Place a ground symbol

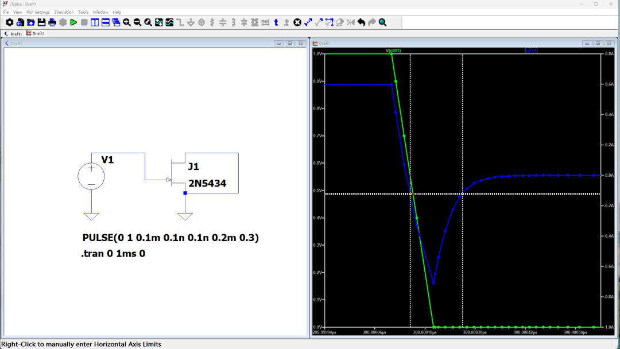tap(191, 22)
